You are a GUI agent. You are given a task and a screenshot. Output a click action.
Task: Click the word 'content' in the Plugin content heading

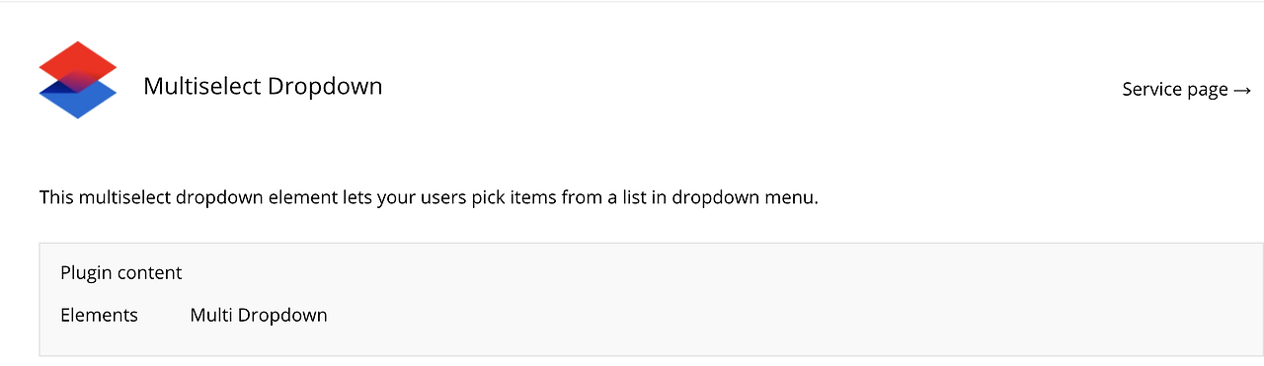click(x=151, y=273)
